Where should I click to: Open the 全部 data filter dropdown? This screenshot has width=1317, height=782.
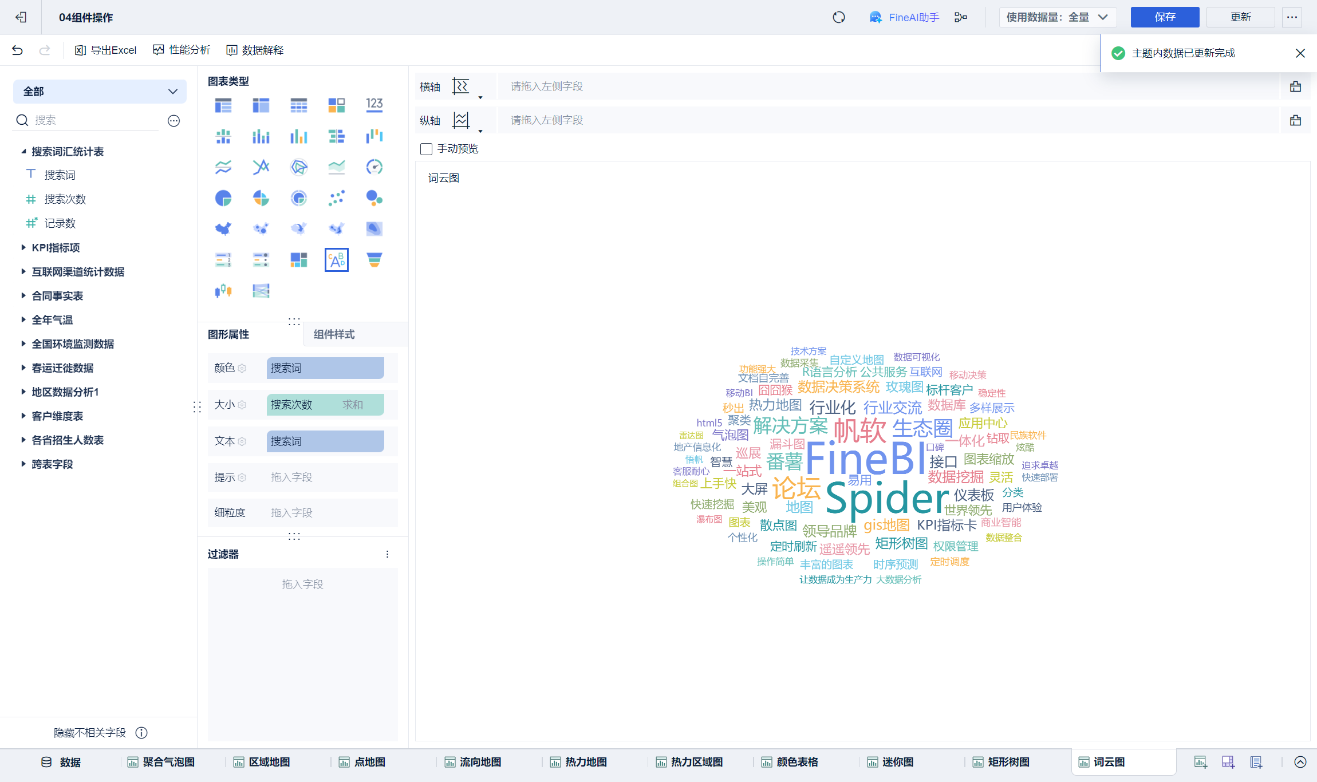tap(100, 92)
